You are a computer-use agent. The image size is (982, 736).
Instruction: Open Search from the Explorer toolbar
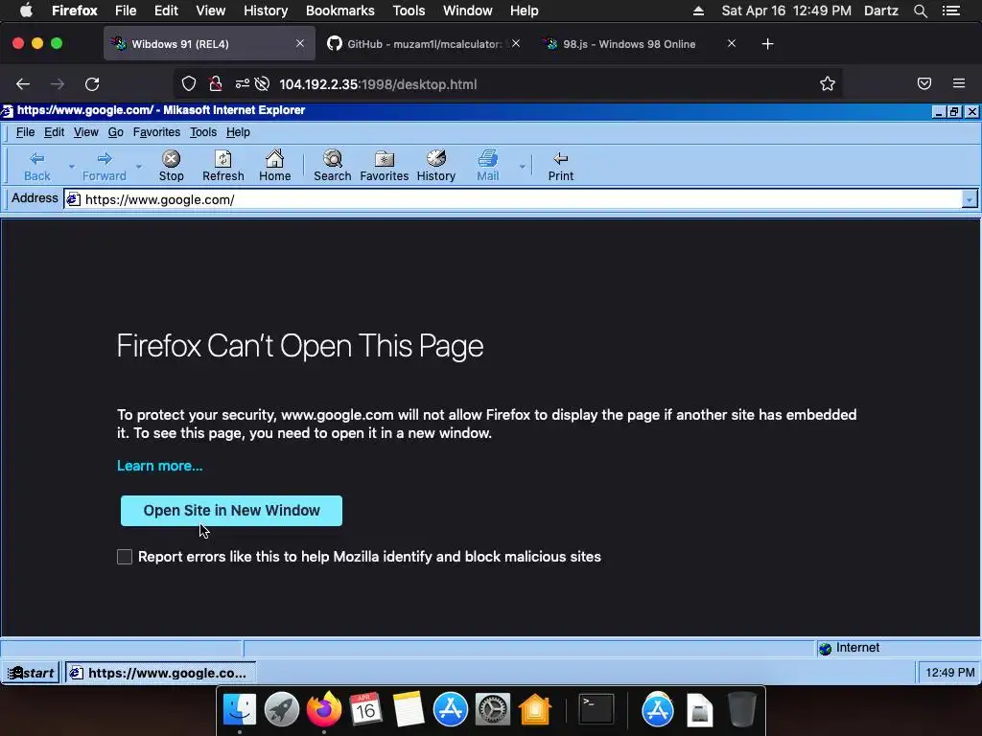point(333,166)
